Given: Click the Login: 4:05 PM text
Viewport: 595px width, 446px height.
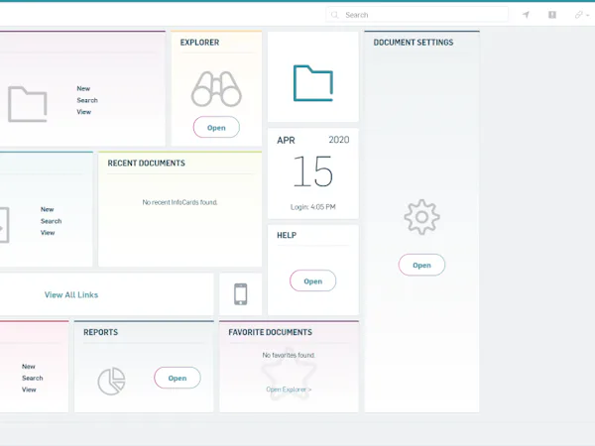Looking at the screenshot, I should [313, 207].
